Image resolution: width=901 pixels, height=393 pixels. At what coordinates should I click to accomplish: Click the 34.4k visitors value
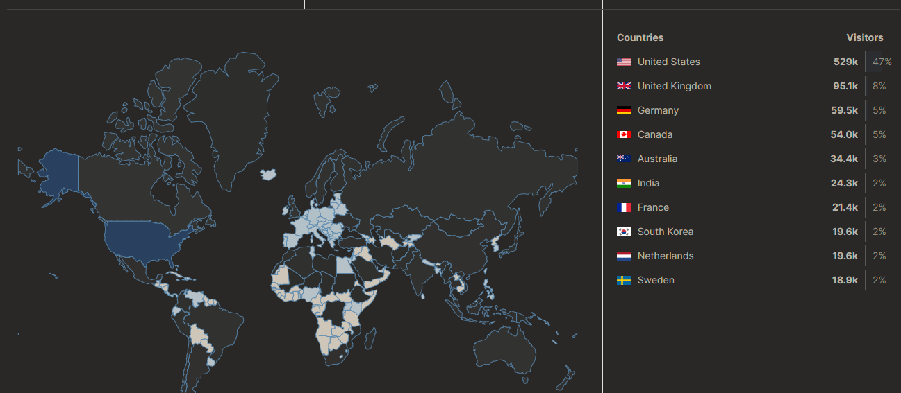(845, 159)
